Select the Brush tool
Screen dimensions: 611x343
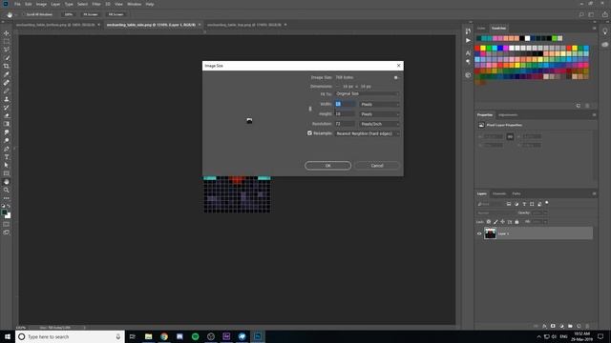click(7, 91)
